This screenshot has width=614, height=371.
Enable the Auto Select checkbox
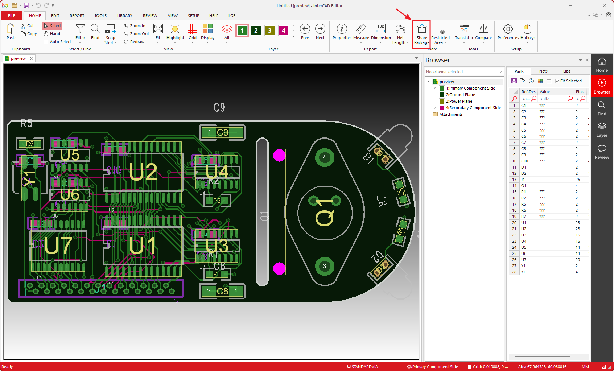46,42
